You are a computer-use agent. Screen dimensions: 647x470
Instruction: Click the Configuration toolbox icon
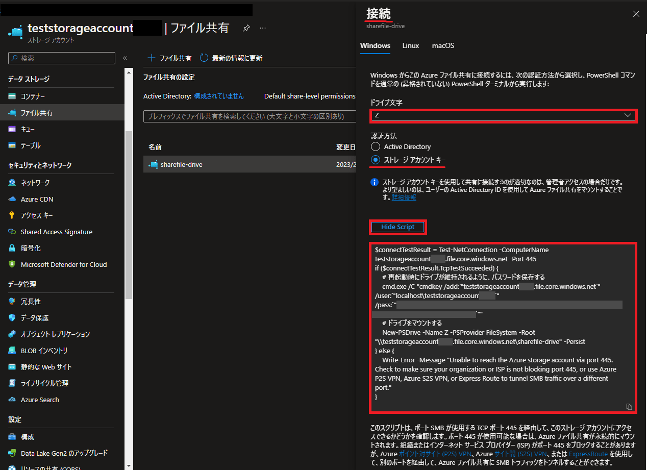(x=12, y=437)
